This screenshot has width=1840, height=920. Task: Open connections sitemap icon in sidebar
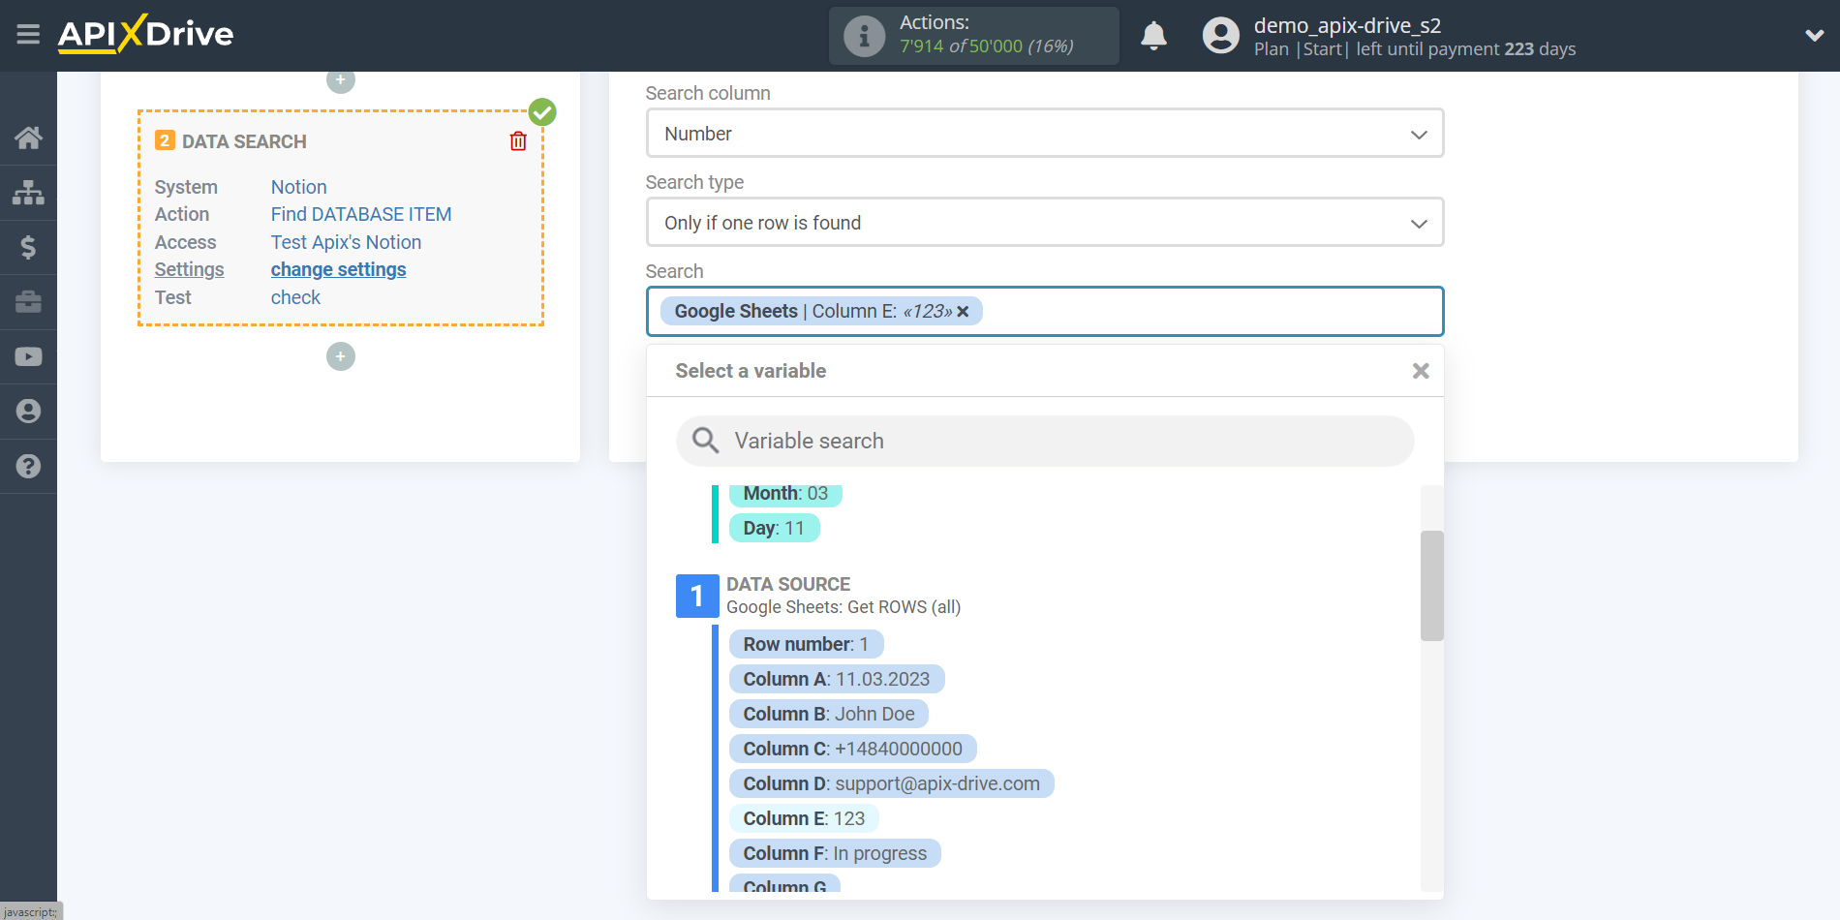click(28, 192)
